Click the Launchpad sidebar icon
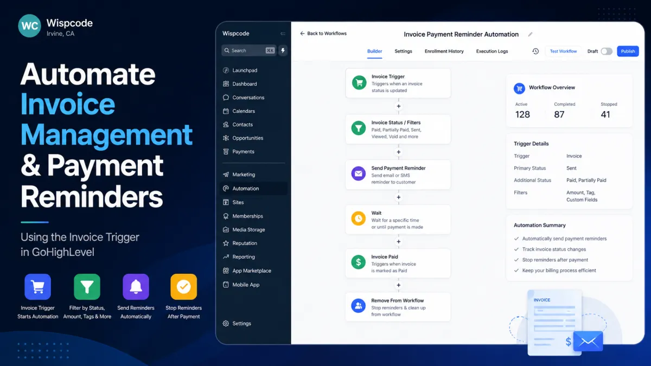The image size is (651, 366). coord(226,70)
